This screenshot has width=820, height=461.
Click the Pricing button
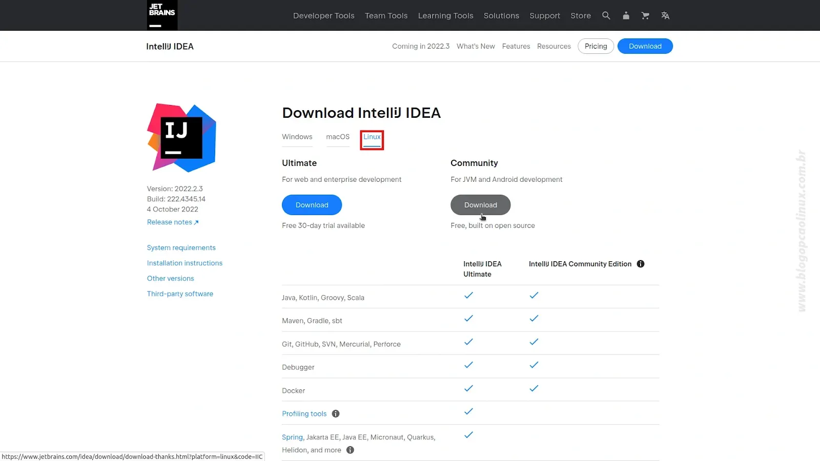[x=596, y=46]
